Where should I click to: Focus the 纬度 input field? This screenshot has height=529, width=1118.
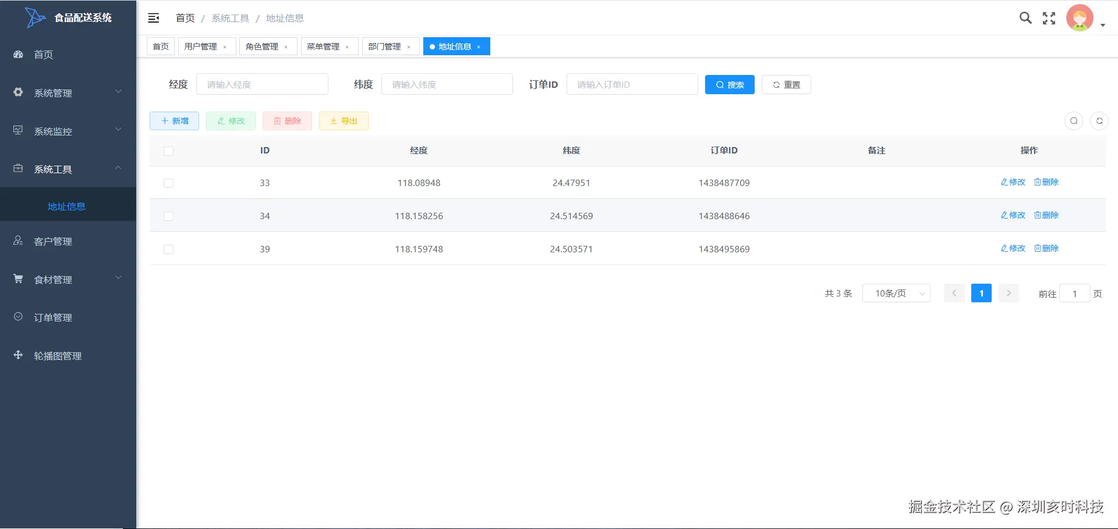pos(447,84)
